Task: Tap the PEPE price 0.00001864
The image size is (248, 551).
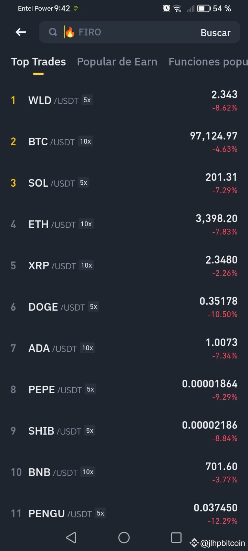Action: point(210,384)
